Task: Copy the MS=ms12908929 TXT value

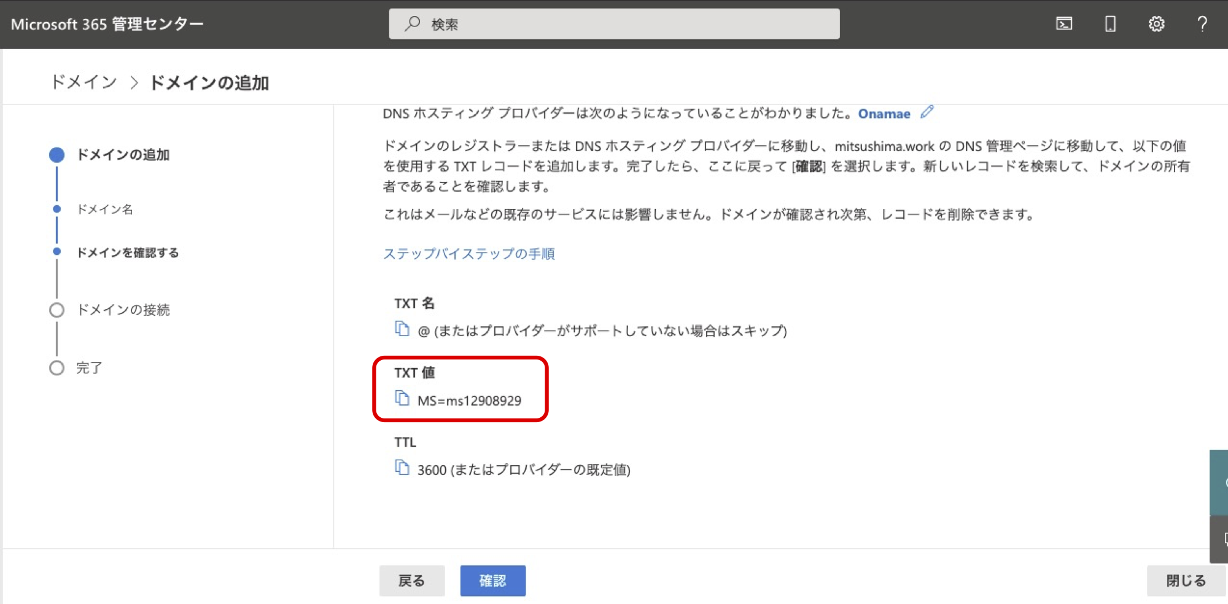Action: click(x=402, y=399)
